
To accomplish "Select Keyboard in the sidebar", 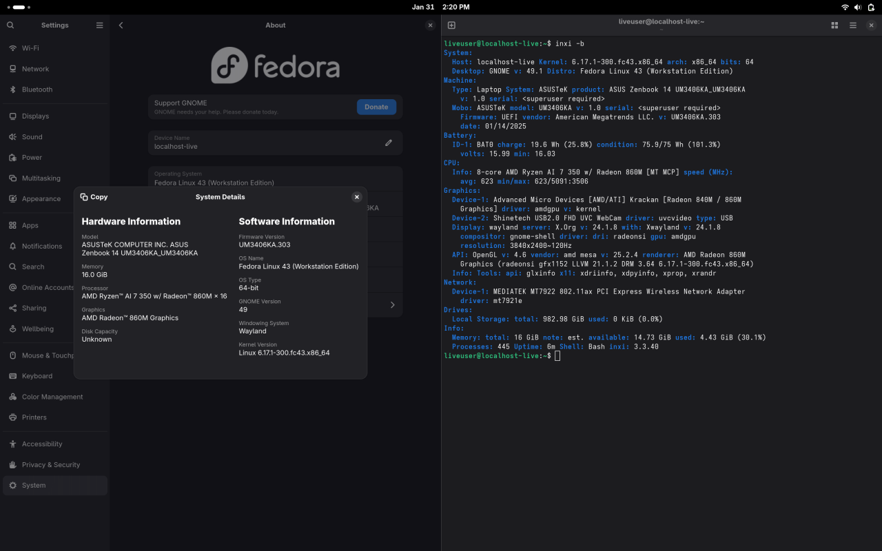I will coord(37,376).
